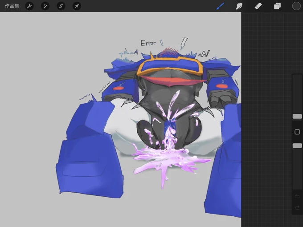Open the Layers panel

click(x=277, y=6)
